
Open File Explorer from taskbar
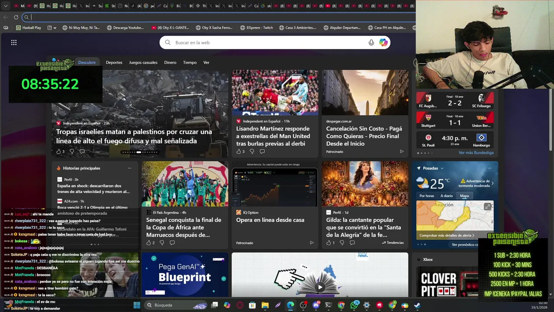click(x=265, y=305)
